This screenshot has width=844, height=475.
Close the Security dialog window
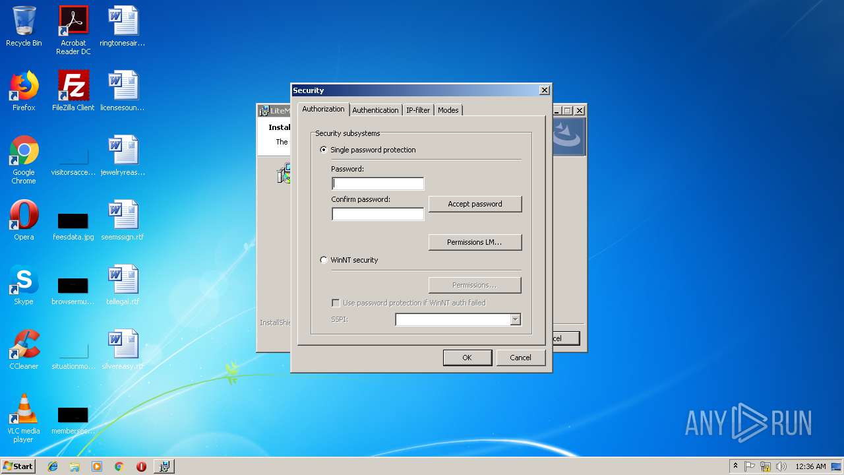tap(544, 90)
